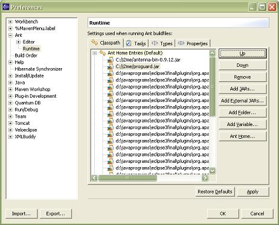
Task: Click the Types tab icon
Action: point(155,43)
